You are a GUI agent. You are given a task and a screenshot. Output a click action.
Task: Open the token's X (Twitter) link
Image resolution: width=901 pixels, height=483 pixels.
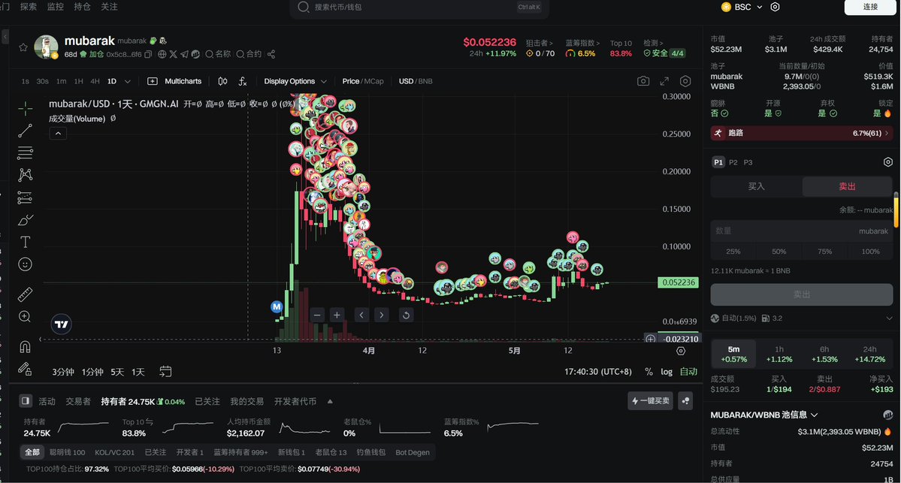pos(173,55)
